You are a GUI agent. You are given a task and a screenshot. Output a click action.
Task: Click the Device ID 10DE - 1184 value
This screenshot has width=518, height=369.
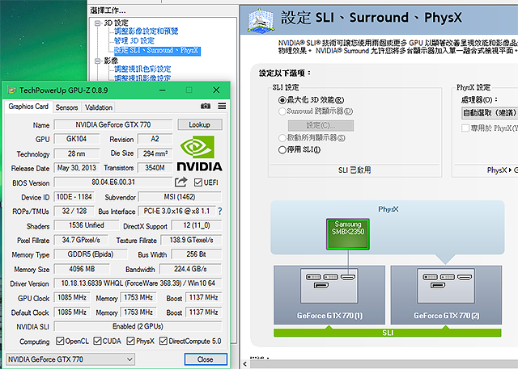(x=74, y=197)
